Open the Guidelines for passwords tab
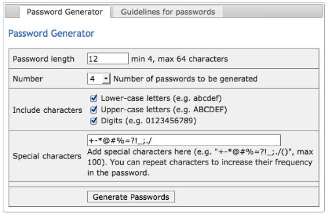328x214 pixels. coord(168,12)
